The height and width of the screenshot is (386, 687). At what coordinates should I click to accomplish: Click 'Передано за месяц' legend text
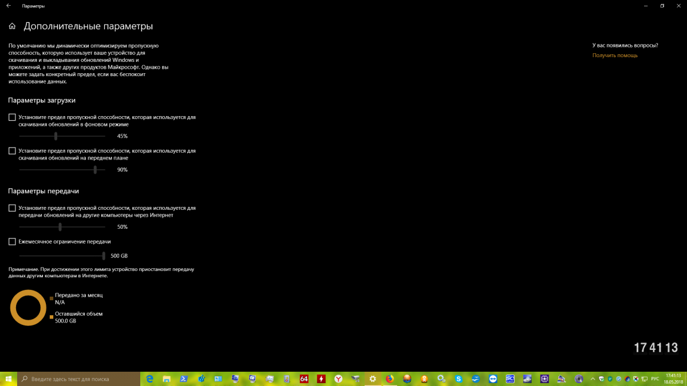click(x=79, y=295)
